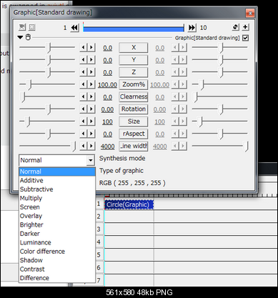Decrease Zoom% value with left arrow
Viewport: 278px width, 298px height.
(x=84, y=84)
